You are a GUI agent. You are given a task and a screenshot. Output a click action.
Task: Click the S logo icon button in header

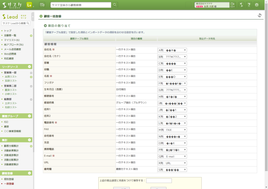point(241,5)
